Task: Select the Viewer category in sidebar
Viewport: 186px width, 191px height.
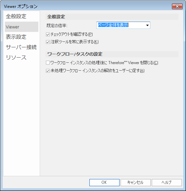Action: click(22, 27)
